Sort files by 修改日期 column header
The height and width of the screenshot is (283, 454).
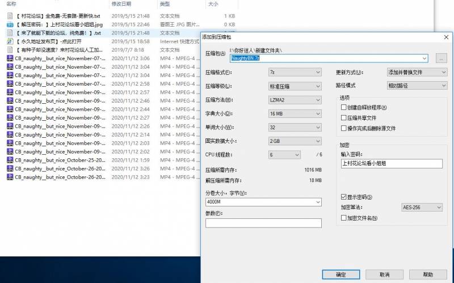pos(121,3)
